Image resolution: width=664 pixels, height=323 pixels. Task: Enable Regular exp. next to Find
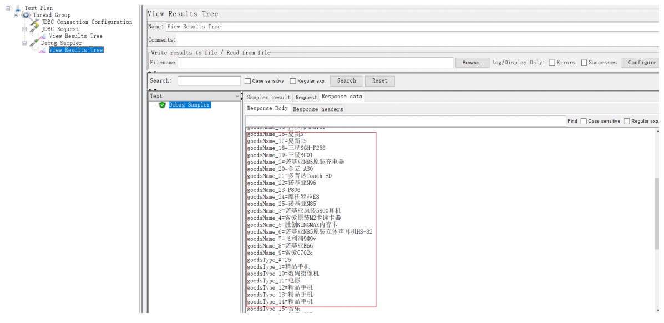tap(627, 121)
